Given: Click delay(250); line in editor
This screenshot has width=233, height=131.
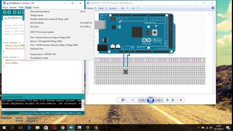Looking at the screenshot, I should (12, 63).
